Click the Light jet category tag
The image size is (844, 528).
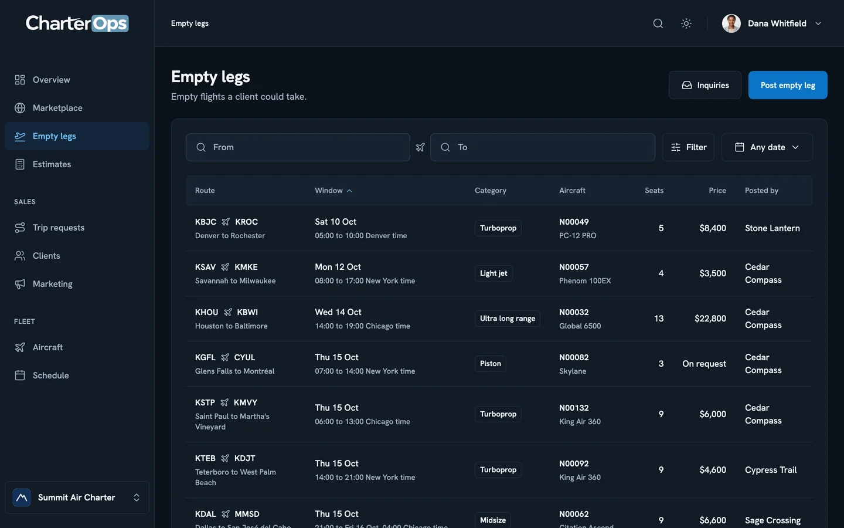pos(494,273)
